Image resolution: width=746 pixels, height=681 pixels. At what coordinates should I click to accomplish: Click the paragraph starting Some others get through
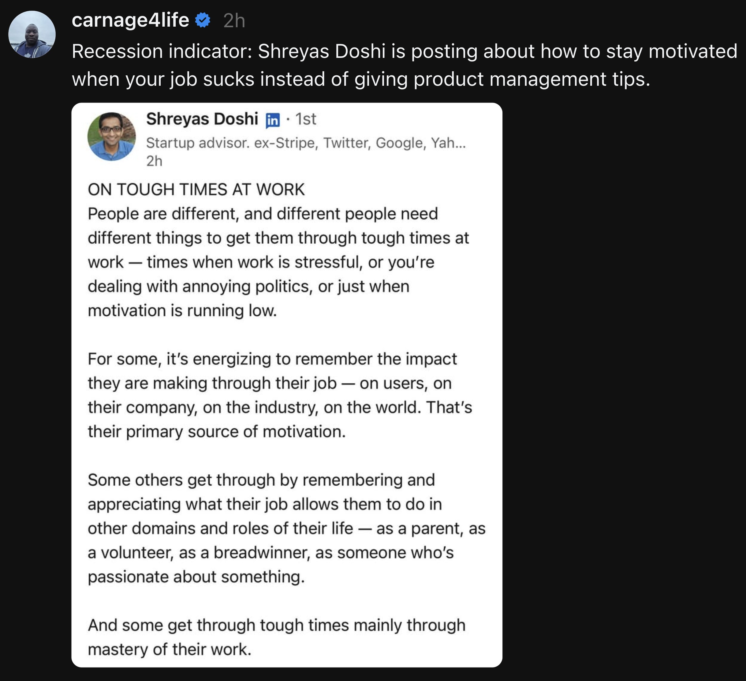[x=286, y=529]
